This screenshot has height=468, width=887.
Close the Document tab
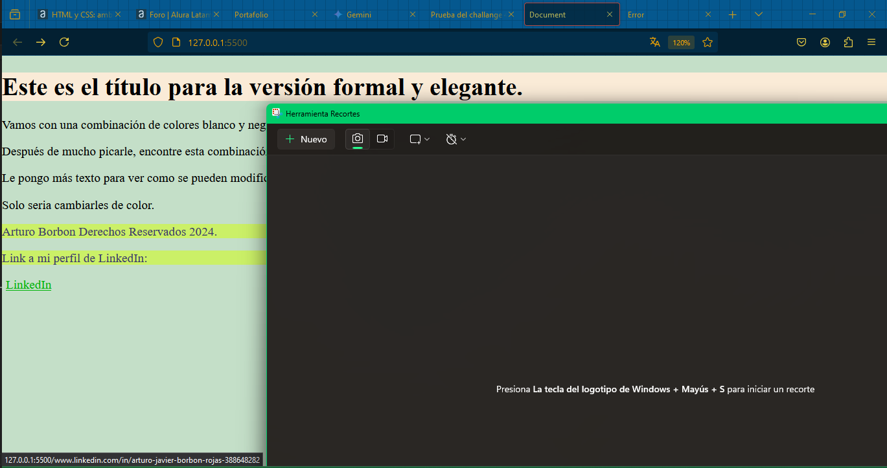tap(610, 14)
